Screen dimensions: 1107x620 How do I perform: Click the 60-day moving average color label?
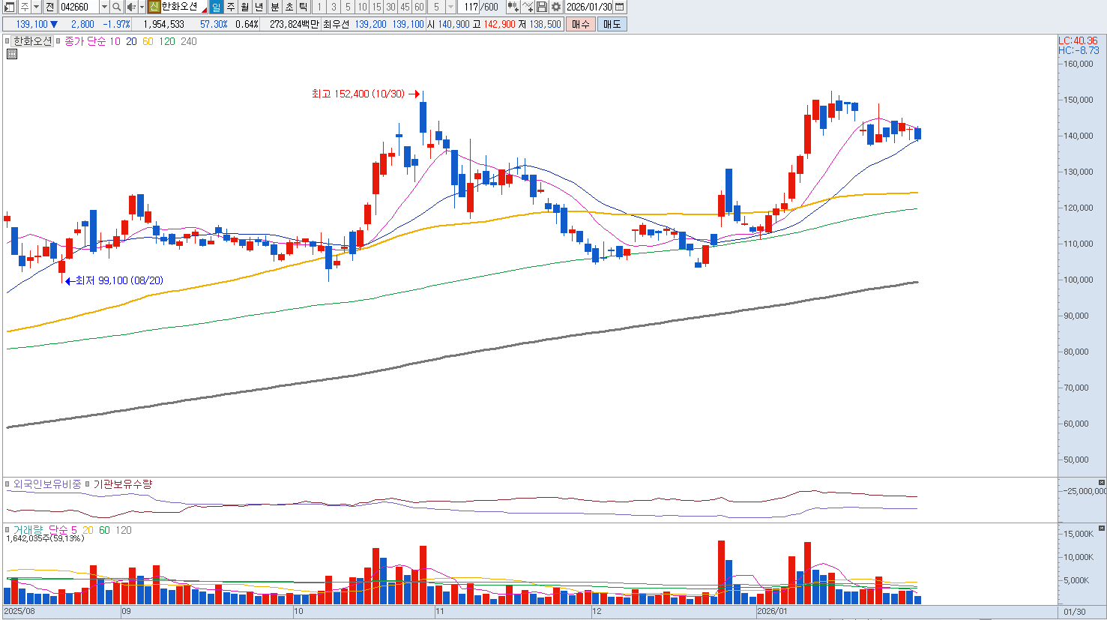148,42
